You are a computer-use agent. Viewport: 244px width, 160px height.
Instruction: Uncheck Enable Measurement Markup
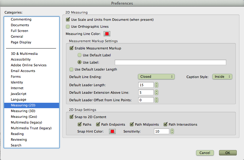(x=71, y=48)
